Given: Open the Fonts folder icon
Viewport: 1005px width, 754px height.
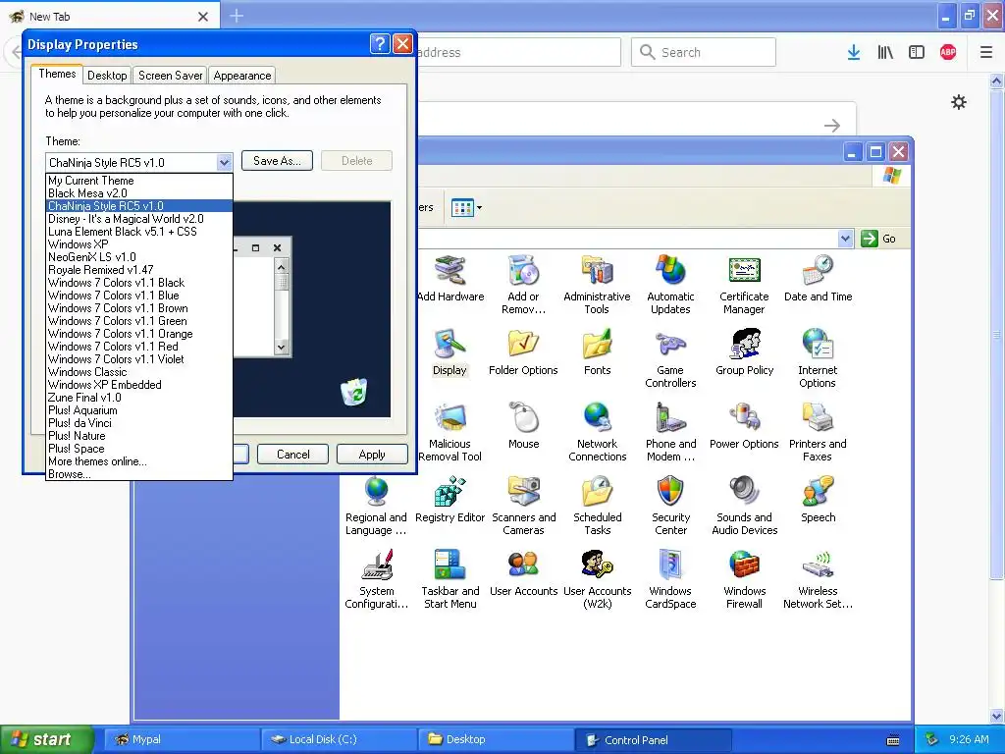Looking at the screenshot, I should (x=597, y=352).
